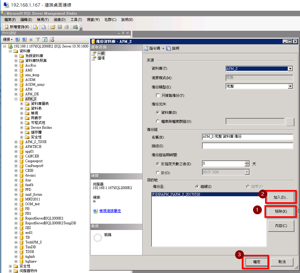Increase the expiration days spinner
Image resolution: width=300 pixels, height=273 pixels.
click(247, 162)
